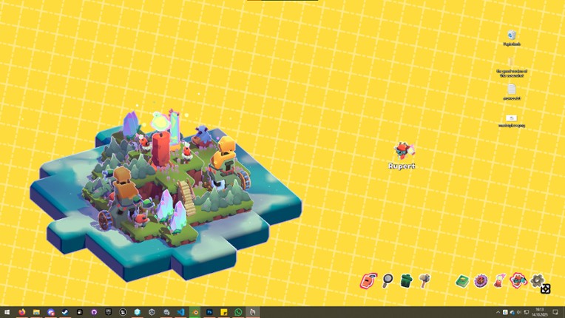The height and width of the screenshot is (318, 565).
Task: Launch Firefox from the taskbar
Action: (22, 312)
